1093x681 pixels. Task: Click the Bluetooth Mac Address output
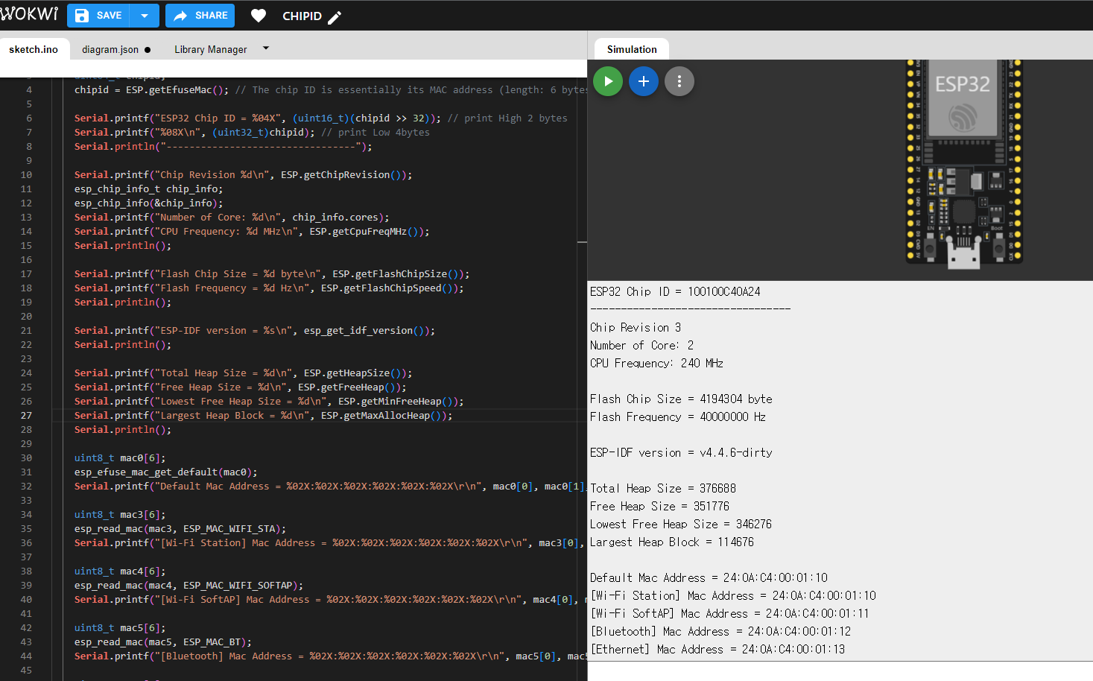720,631
